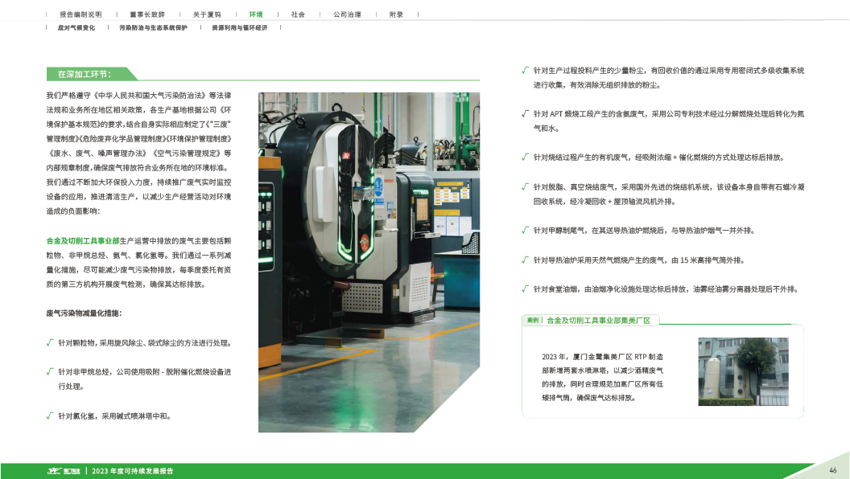Image resolution: width=850 pixels, height=479 pixels.
Task: Open the 资源利用与循环经济 sub-section link
Action: (239, 27)
